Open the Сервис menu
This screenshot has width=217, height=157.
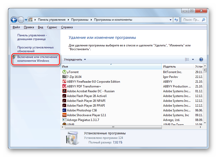52,27
